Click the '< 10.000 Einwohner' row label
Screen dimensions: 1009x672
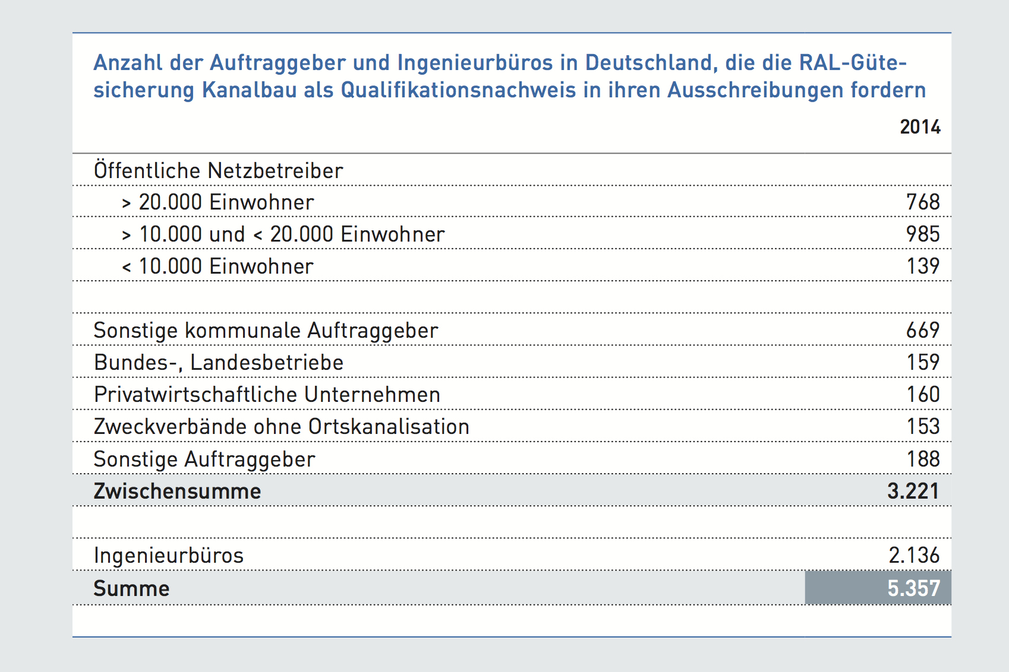click(217, 267)
